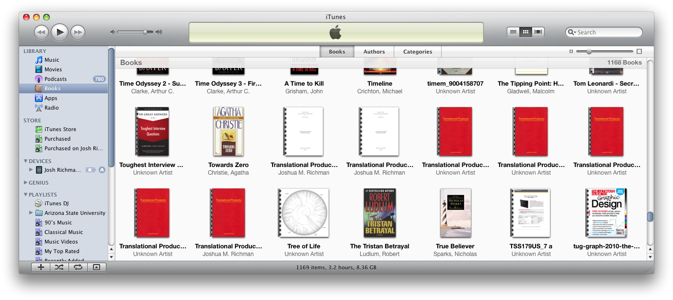Viewport: 673px width, 300px height.
Task: Switch to the Authors tab
Action: click(374, 52)
